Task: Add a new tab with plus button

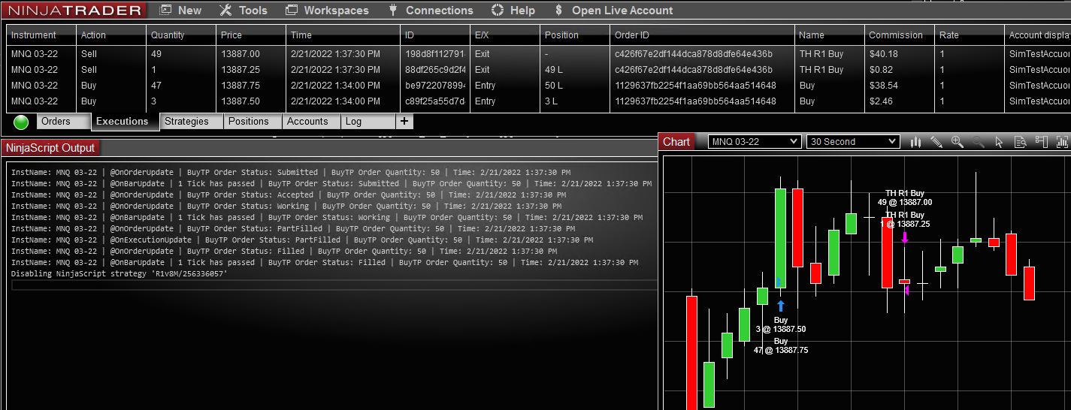Action: [x=404, y=122]
